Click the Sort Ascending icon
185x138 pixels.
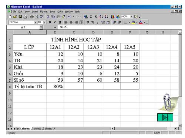point(101,17)
